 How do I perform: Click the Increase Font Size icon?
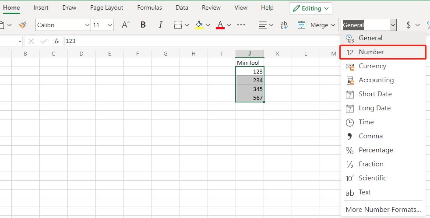(126, 25)
